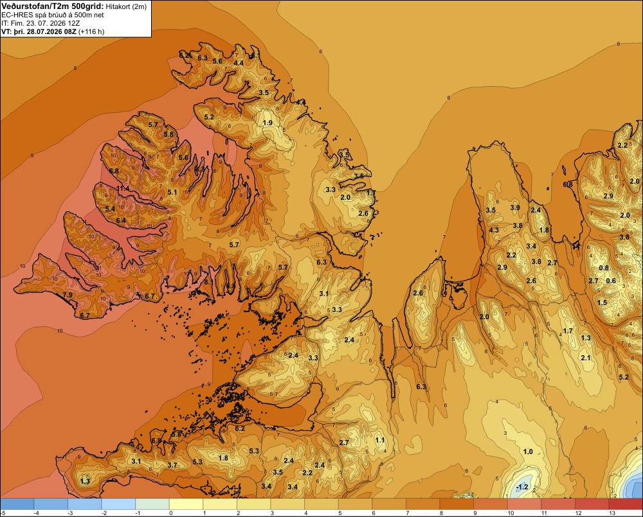643x517 pixels.
Task: Click the legend swatch between 10 and 11
Action: click(x=524, y=504)
